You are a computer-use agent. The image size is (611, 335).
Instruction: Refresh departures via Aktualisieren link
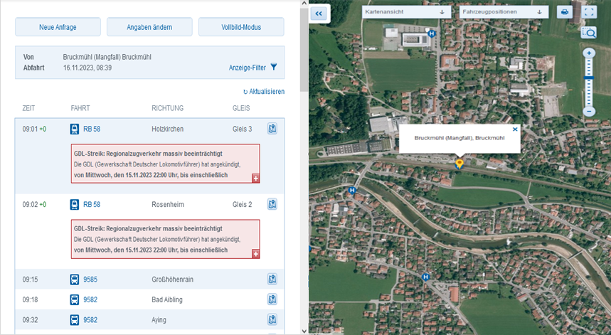(x=263, y=92)
